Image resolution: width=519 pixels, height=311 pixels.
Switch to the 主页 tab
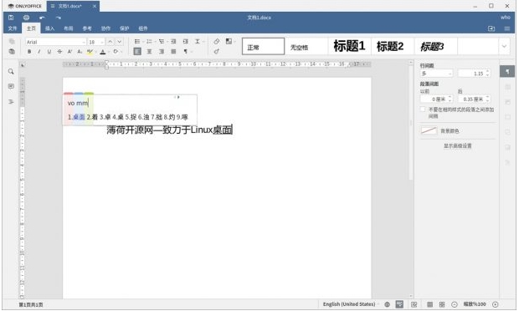point(31,28)
